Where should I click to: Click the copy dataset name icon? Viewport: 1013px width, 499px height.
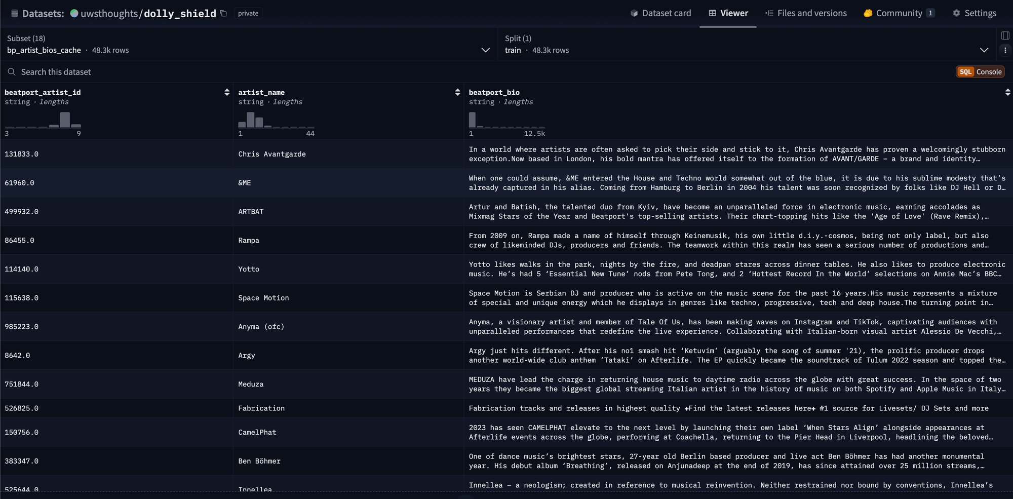click(x=223, y=14)
